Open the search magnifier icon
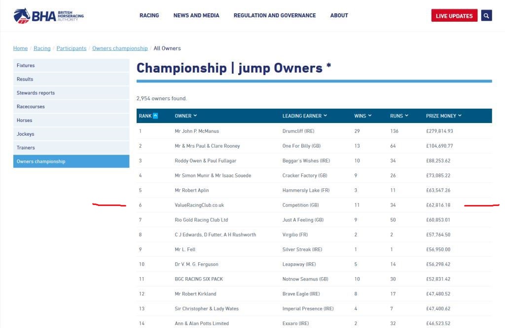Viewport: 505px width, 328px height. tap(486, 15)
